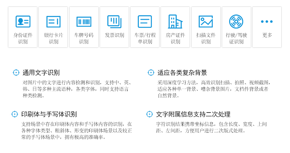The image size is (290, 153).
Task: Select the 发票识别 label text
Action: [x=114, y=35]
